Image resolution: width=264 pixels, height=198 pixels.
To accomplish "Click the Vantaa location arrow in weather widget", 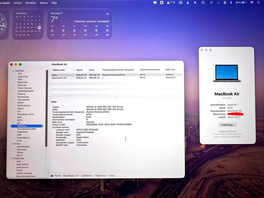I will (x=62, y=13).
